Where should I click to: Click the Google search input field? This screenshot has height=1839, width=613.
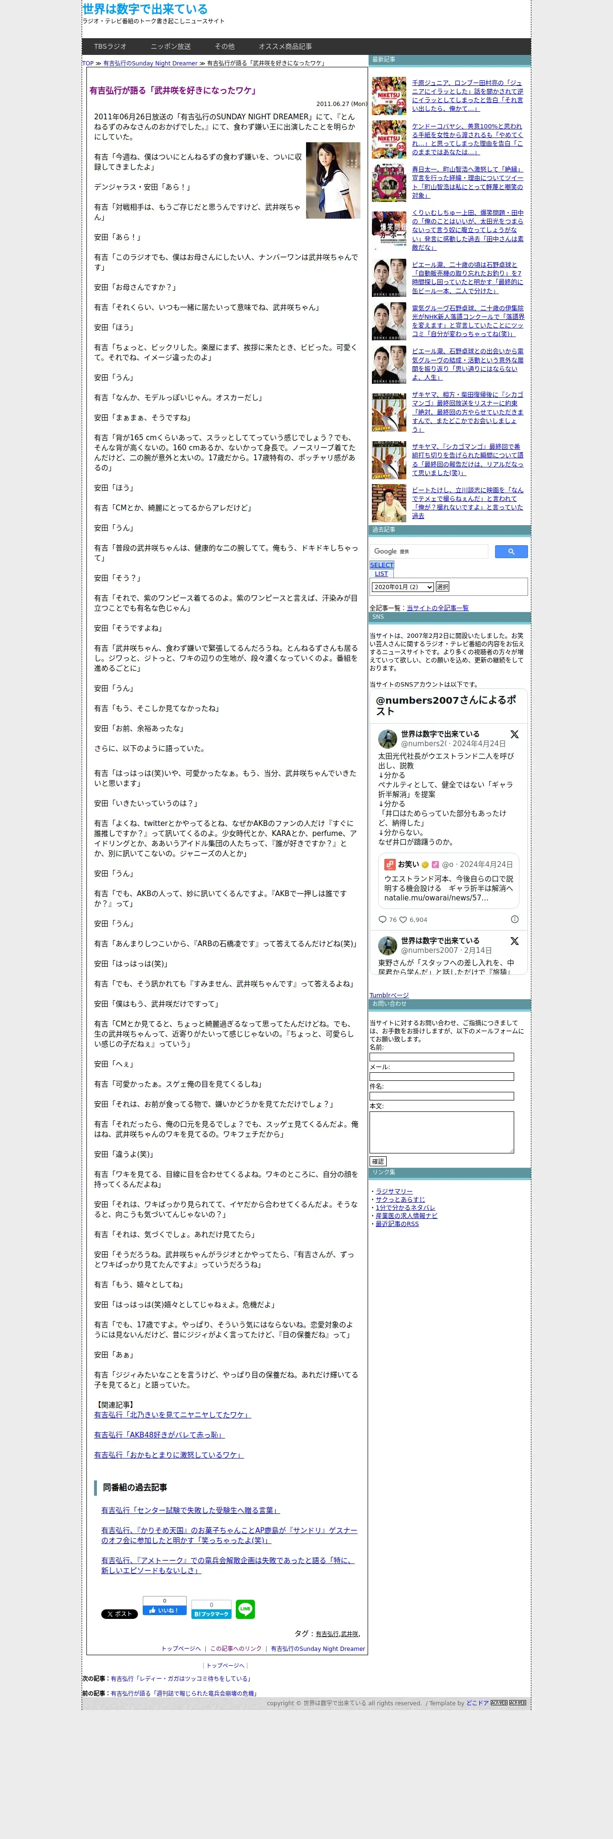click(x=429, y=551)
